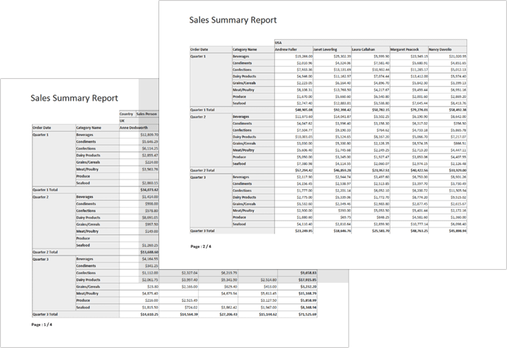This screenshot has height=348, width=507.
Task: Click the "Sales Person" field label on page 1
Action: point(147,114)
